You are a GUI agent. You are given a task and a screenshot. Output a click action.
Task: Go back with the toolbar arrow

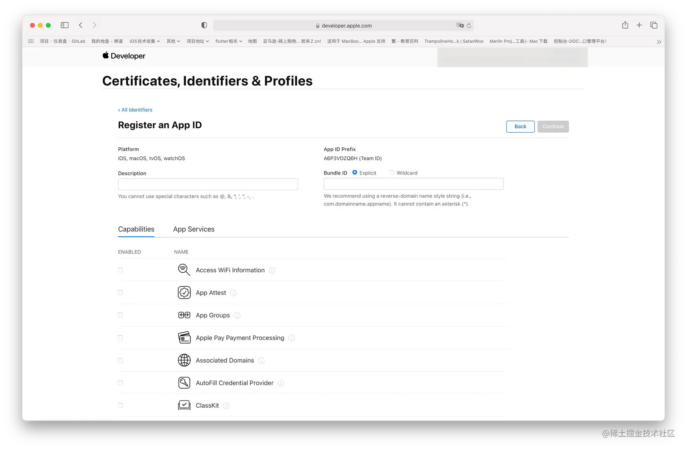coord(80,25)
